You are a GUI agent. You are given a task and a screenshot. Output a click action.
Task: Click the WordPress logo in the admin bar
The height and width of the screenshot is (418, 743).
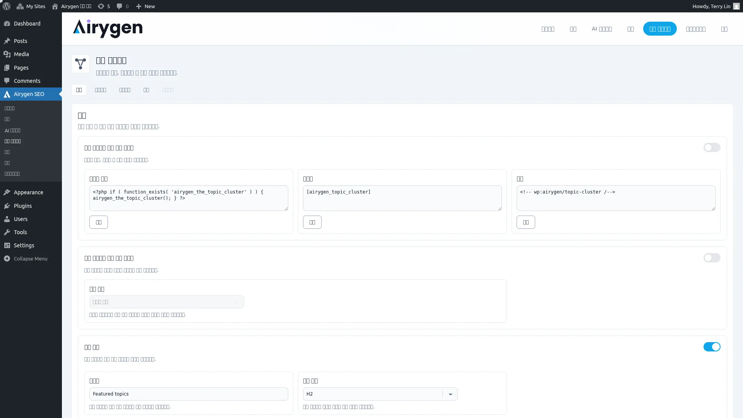(6, 6)
